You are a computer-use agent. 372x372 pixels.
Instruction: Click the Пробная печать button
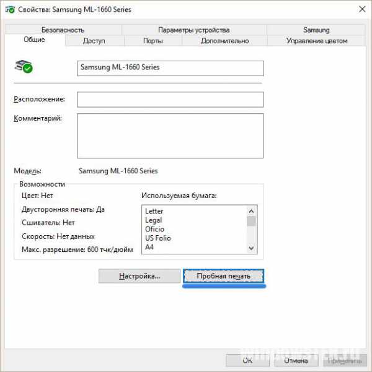[223, 276]
